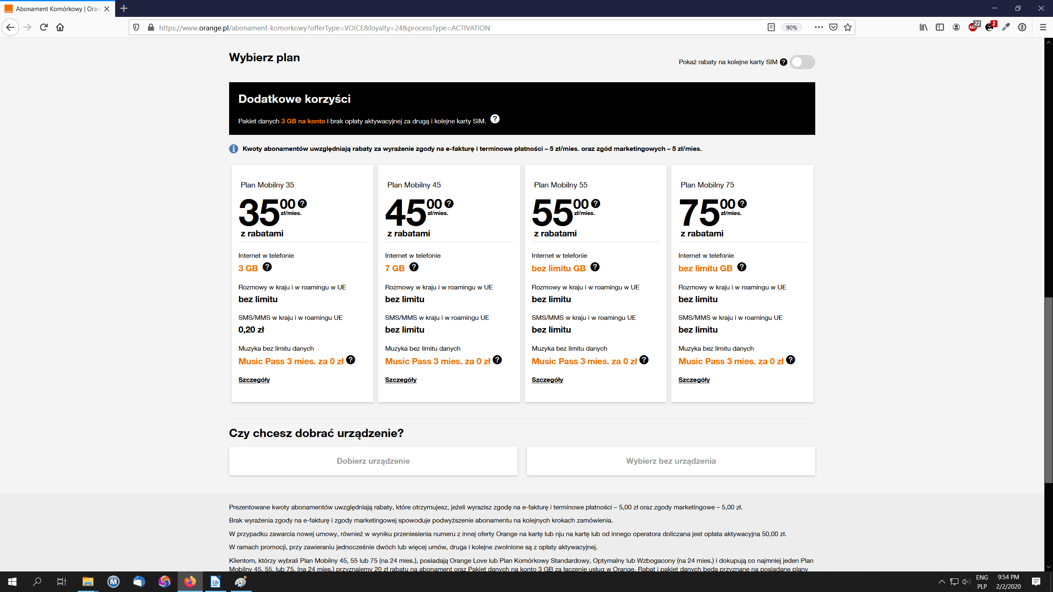
Task: Choose Wybierz bez urządzenia option
Action: (671, 461)
